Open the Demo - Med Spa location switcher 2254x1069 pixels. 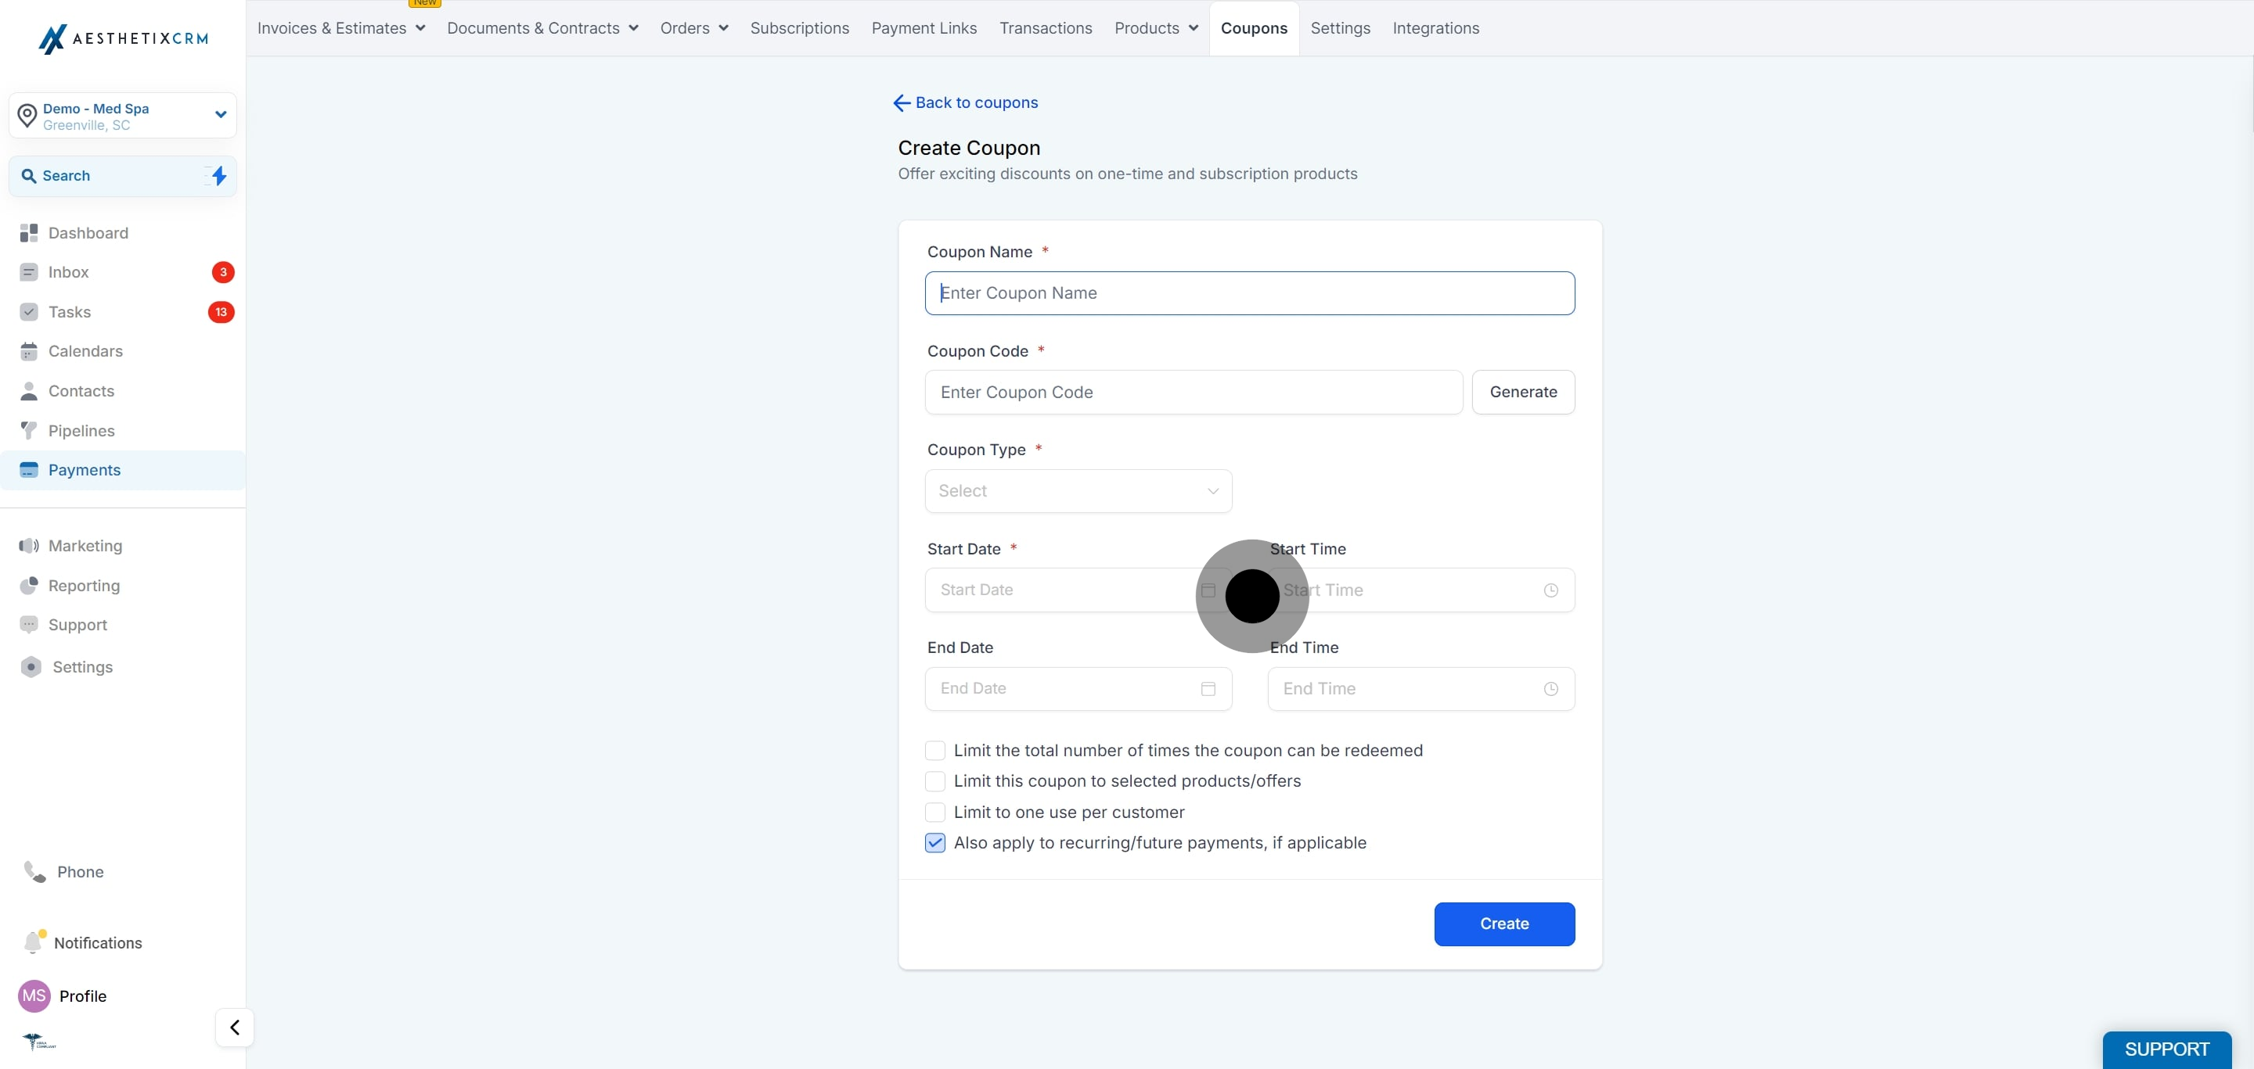(x=123, y=116)
